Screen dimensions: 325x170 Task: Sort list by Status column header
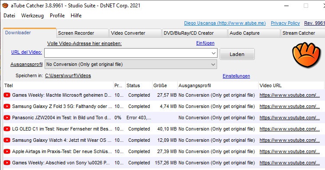(139, 85)
